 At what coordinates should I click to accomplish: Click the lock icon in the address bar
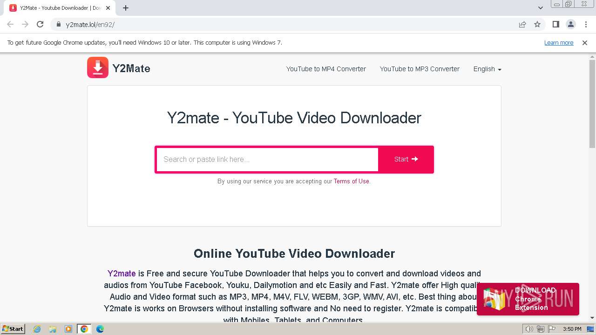(x=59, y=25)
